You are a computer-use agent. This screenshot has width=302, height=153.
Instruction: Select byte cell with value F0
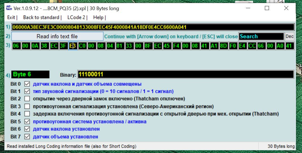pyautogui.click(x=233, y=46)
